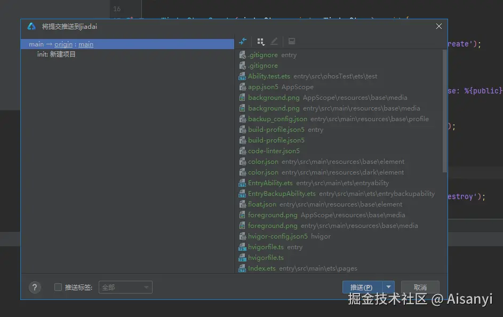Click image icon of AppScope background.png
This screenshot has width=503, height=317.
click(242, 98)
